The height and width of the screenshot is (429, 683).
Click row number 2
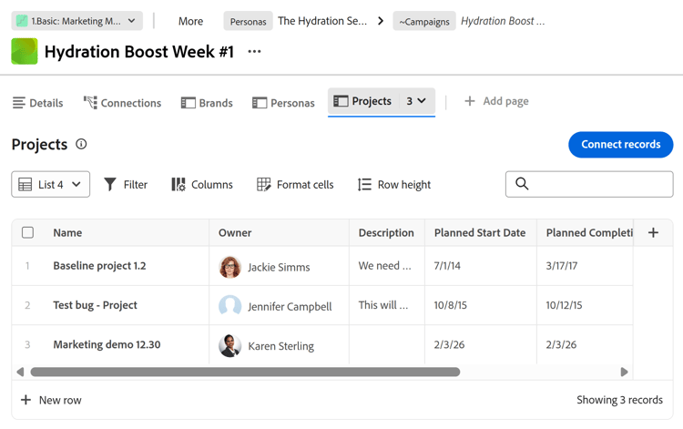27,305
